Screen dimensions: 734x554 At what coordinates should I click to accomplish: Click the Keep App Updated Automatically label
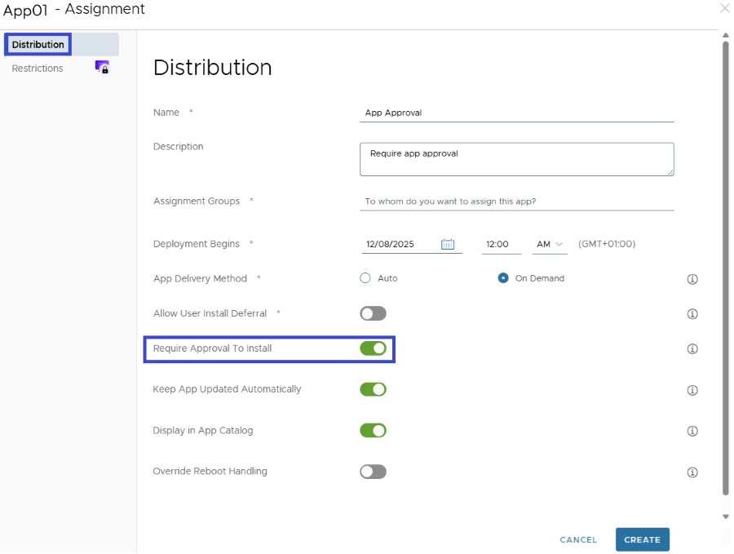(227, 389)
